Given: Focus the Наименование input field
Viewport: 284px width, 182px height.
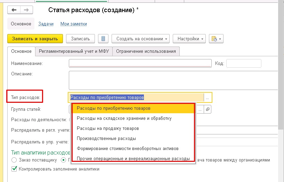Looking at the screenshot, I should [140, 64].
